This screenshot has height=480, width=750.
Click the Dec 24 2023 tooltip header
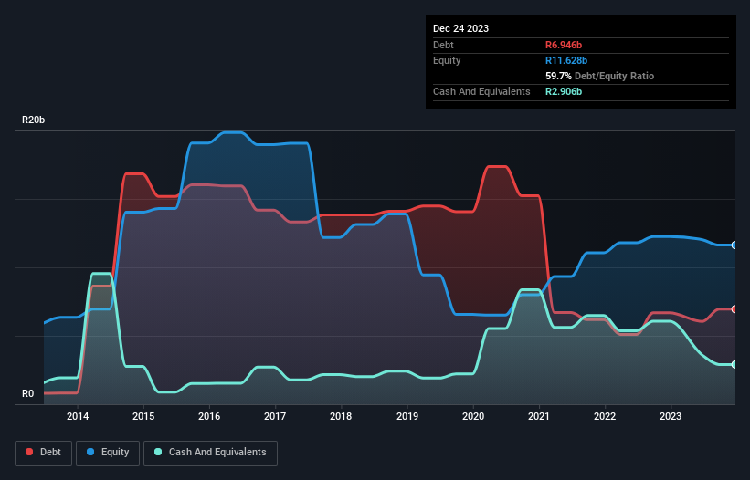tap(460, 28)
